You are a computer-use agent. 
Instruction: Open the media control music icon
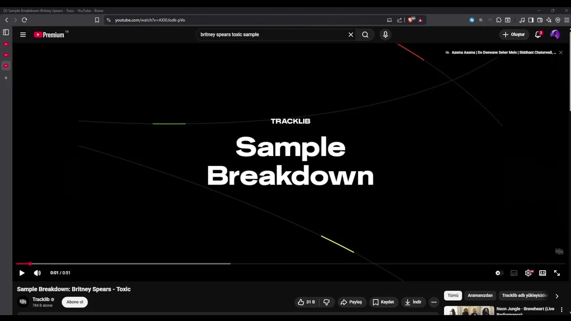click(x=522, y=20)
